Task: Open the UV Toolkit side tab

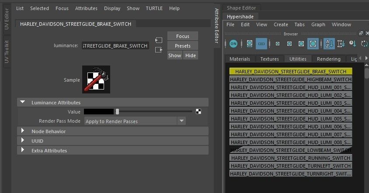Action: pos(7,52)
